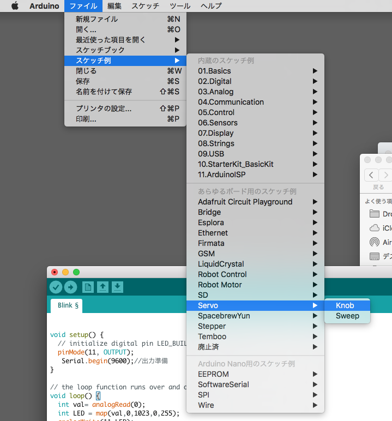Expand 最近使った項目を開く submenu

[125, 40]
